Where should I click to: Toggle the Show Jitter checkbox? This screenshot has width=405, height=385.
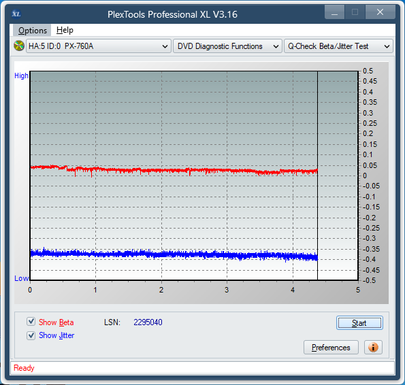(31, 335)
